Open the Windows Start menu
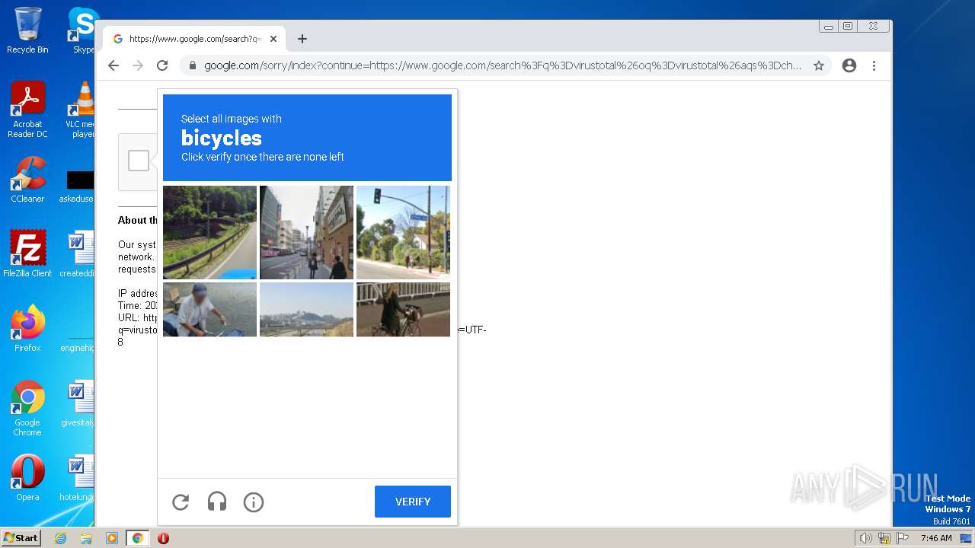Image resolution: width=975 pixels, height=548 pixels. click(x=21, y=538)
